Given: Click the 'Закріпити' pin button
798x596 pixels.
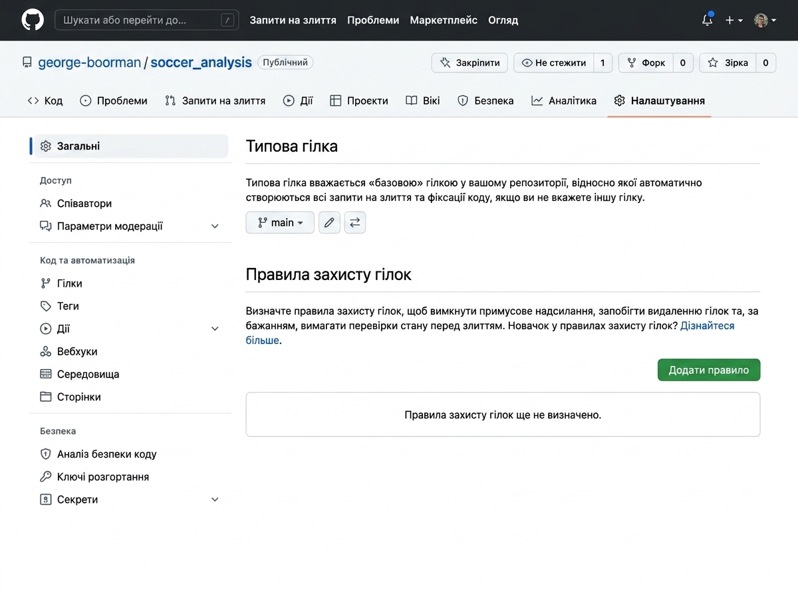Looking at the screenshot, I should click(x=469, y=63).
